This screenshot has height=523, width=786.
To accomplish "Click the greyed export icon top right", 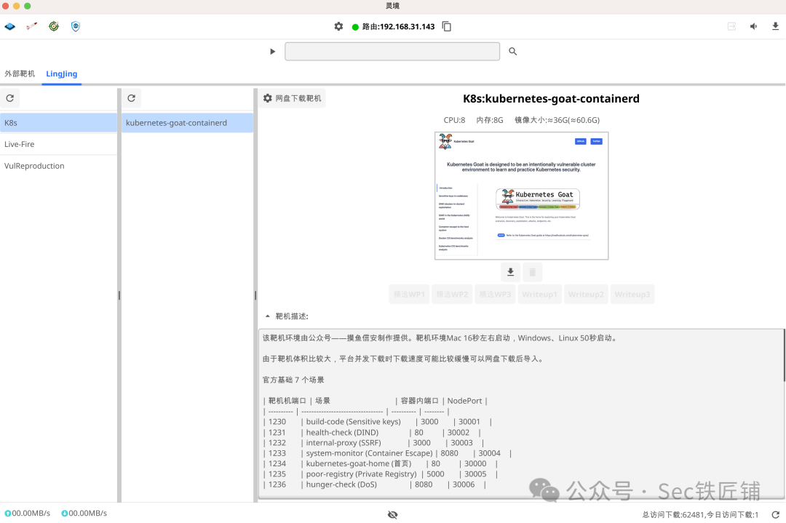I will (x=732, y=27).
